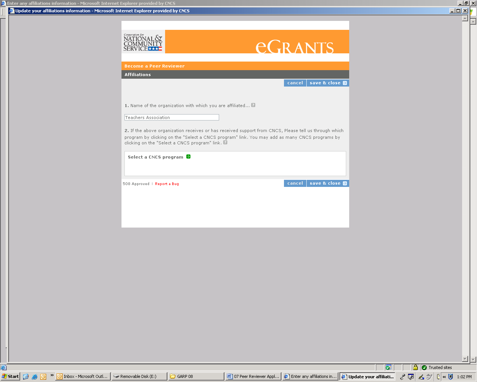Click the organization name input field
The height and width of the screenshot is (382, 477).
[x=172, y=118]
